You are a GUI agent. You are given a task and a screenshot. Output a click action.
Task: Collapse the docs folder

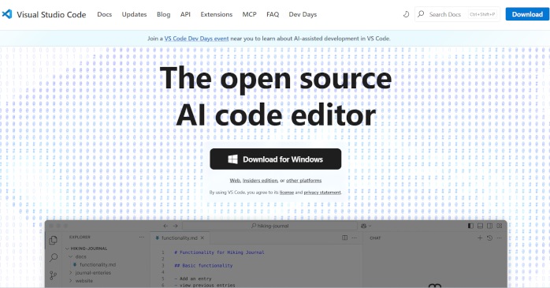pyautogui.click(x=77, y=256)
